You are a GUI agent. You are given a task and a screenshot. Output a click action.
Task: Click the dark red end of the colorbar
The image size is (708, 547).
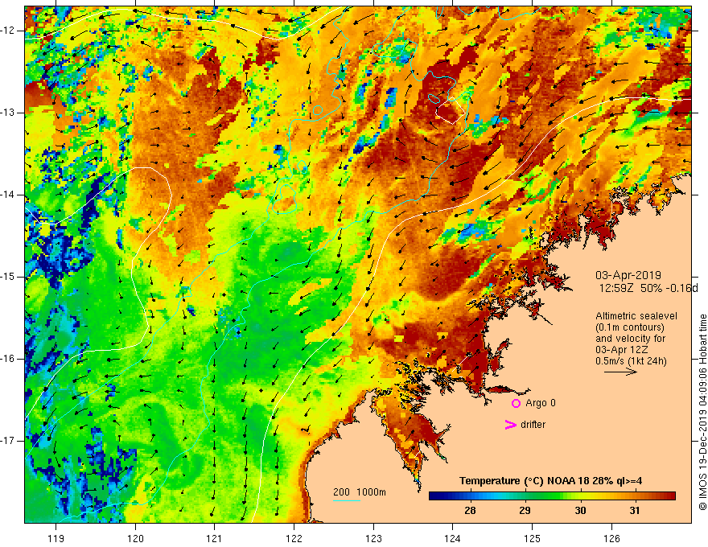pos(670,496)
